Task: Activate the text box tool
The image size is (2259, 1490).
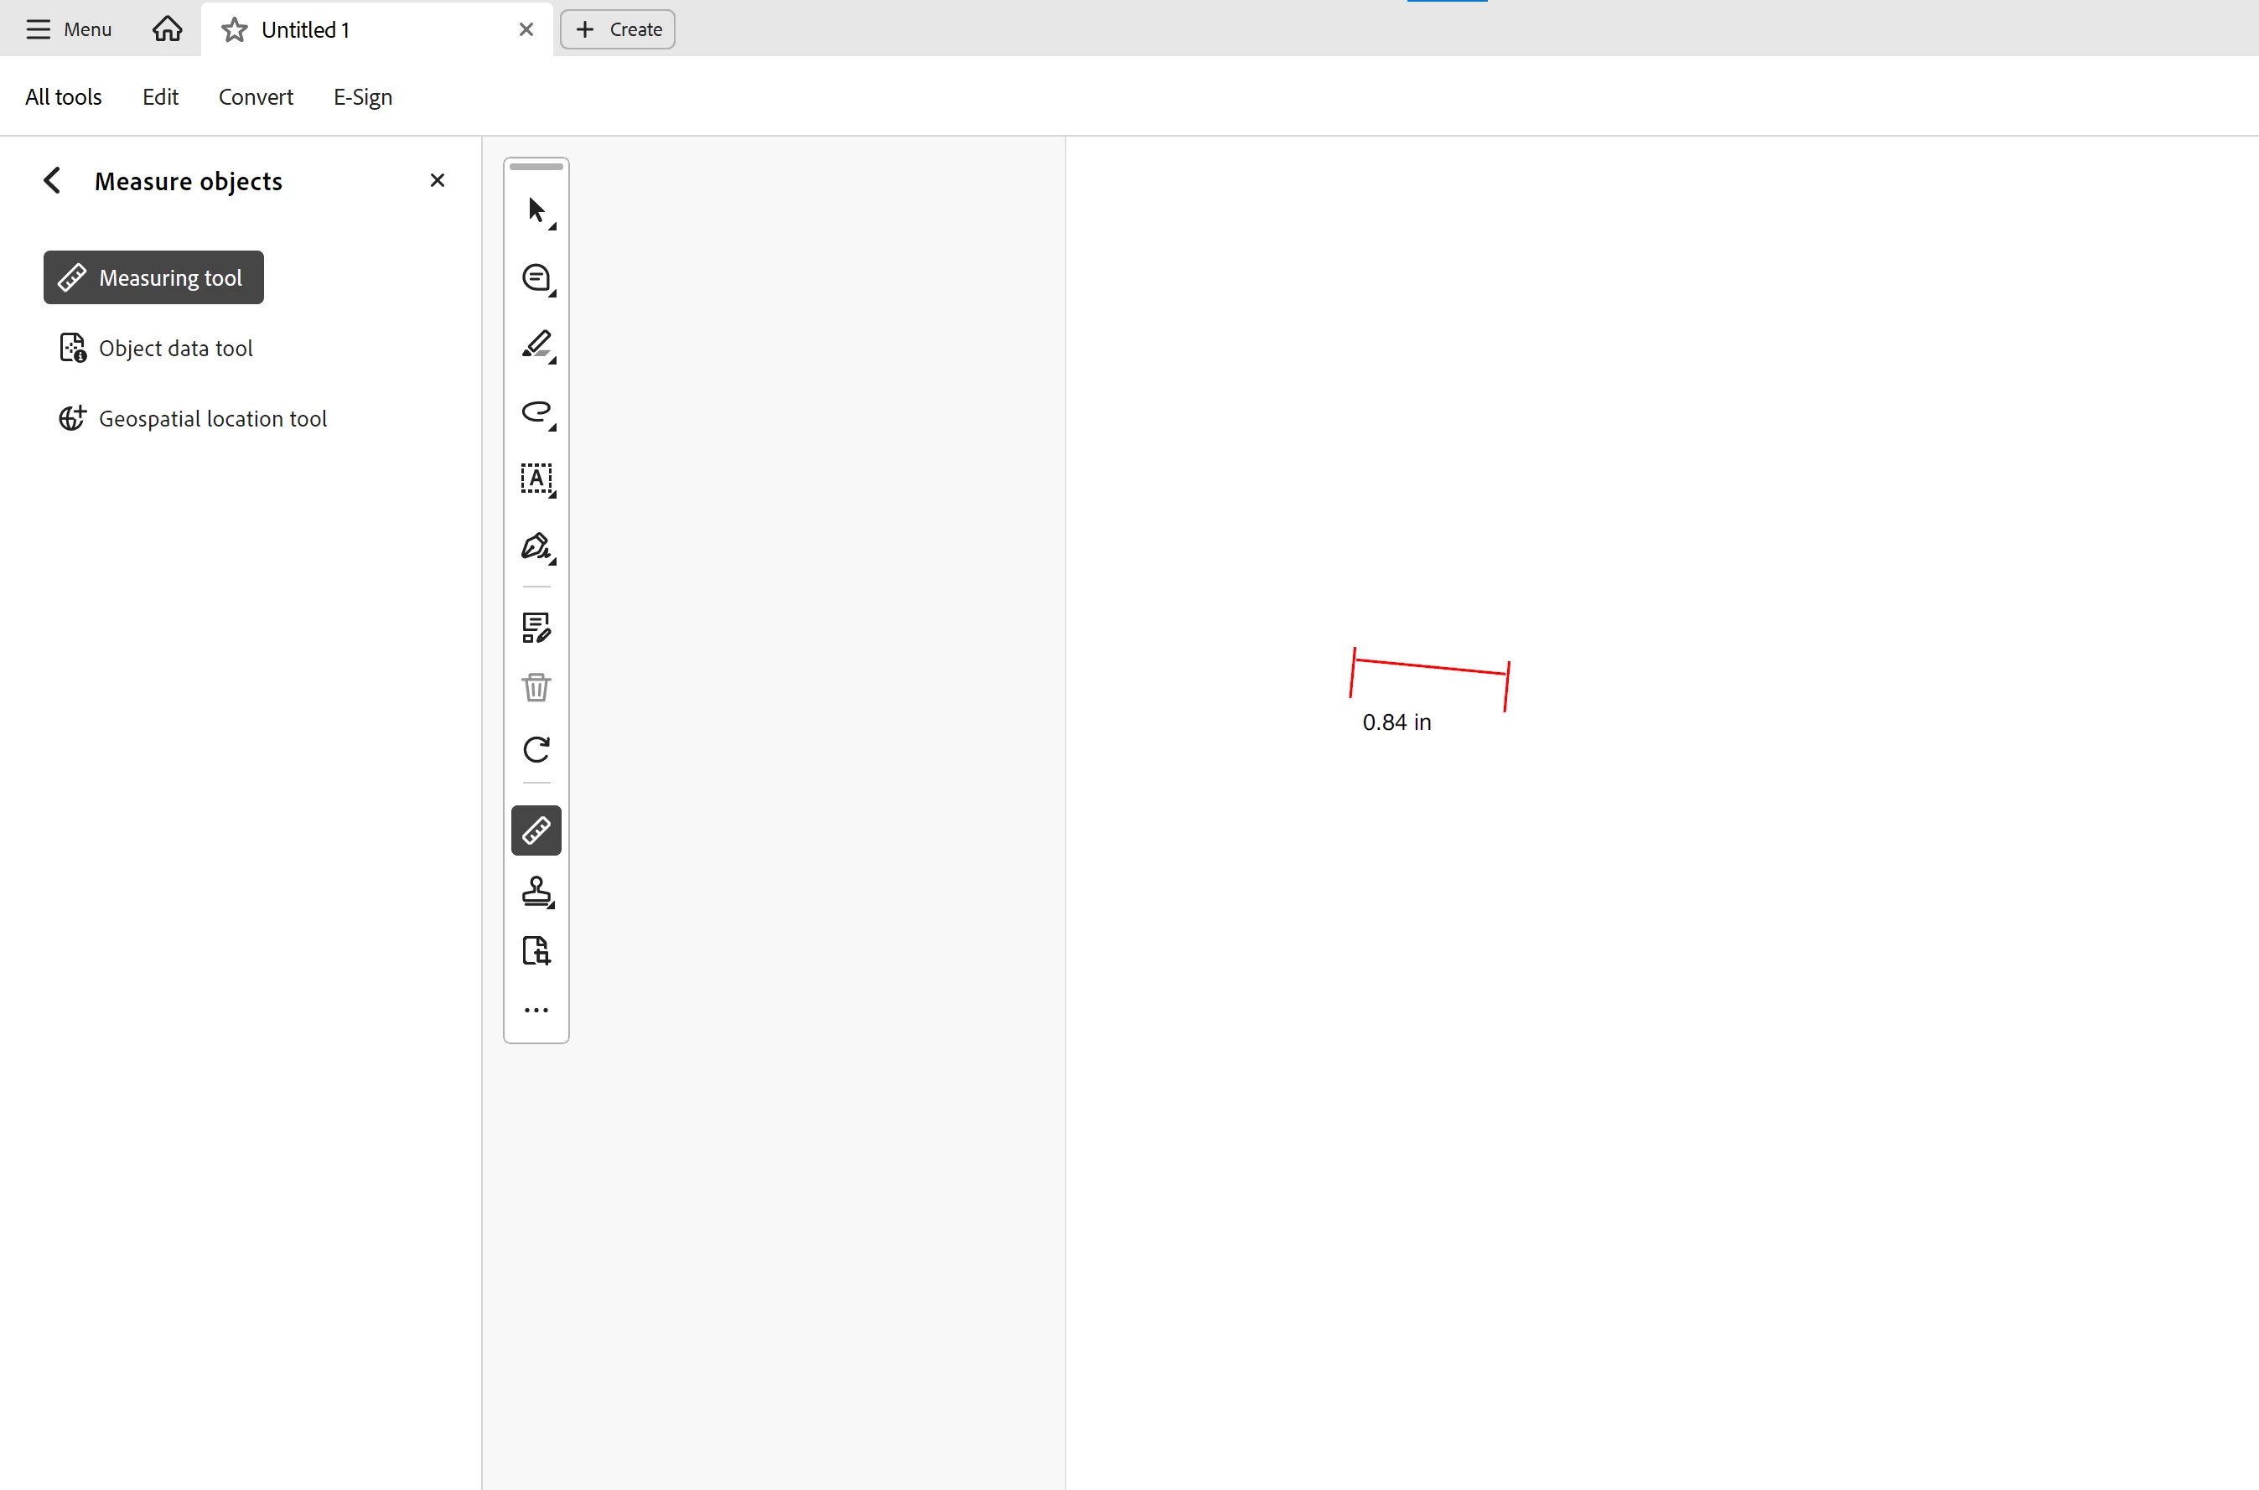Action: pyautogui.click(x=536, y=478)
